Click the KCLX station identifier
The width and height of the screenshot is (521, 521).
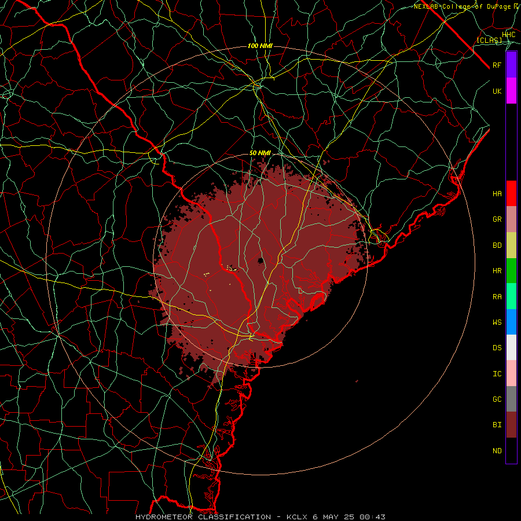(x=297, y=517)
